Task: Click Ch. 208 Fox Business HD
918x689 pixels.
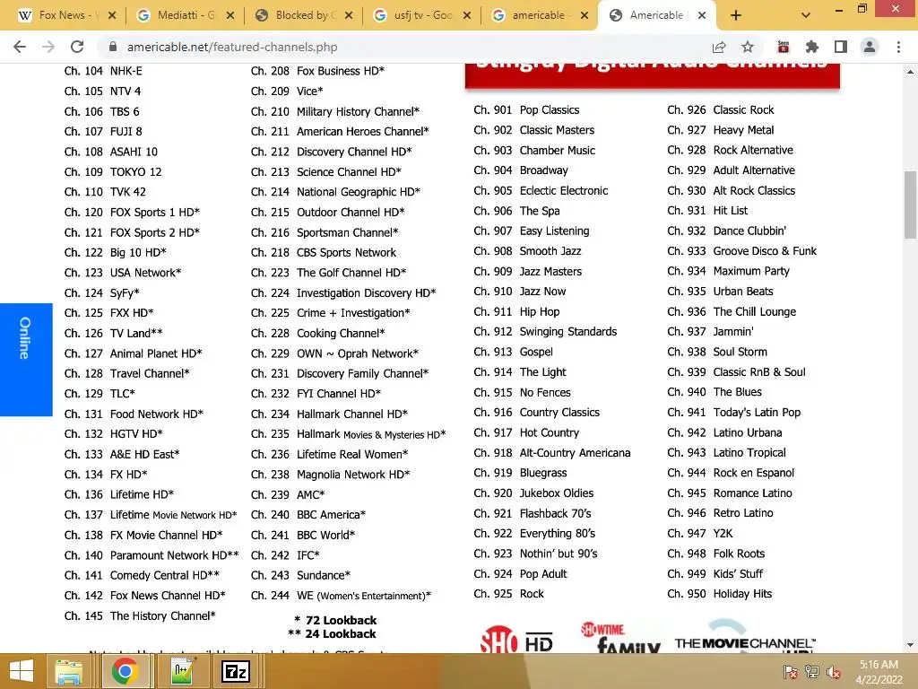Action: click(x=317, y=71)
